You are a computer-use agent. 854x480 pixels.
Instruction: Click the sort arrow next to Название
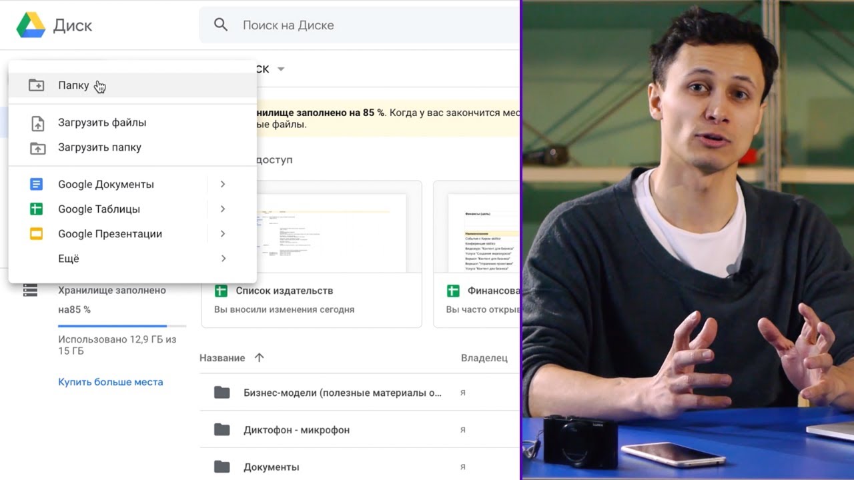[x=260, y=358]
